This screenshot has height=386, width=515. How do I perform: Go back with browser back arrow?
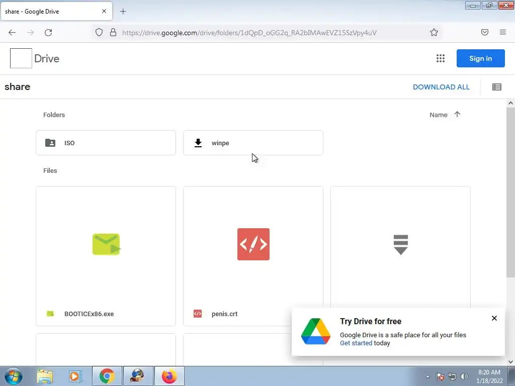click(x=12, y=33)
